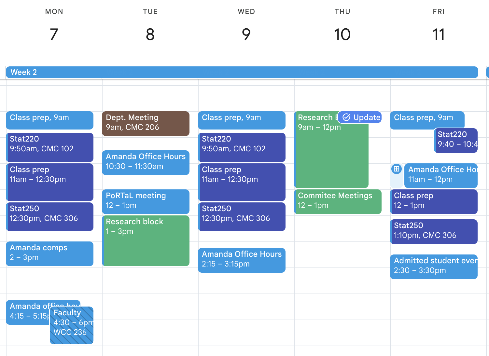Open Thursday 10 date header
The image size is (489, 356).
click(x=342, y=34)
